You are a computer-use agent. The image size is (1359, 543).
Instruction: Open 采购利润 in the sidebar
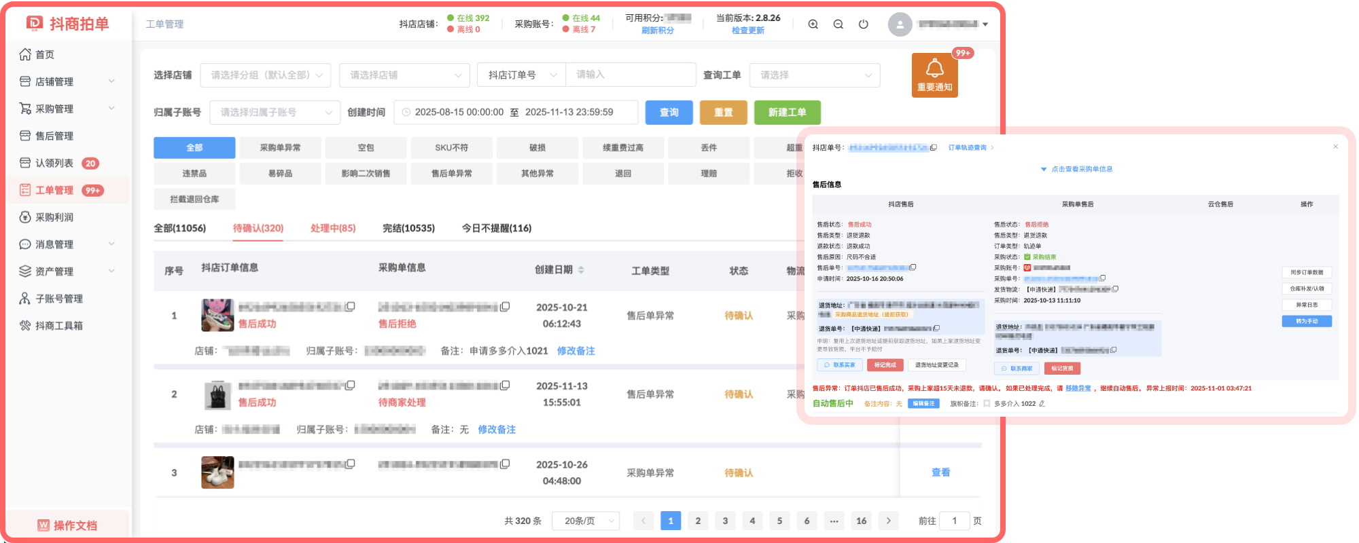54,217
